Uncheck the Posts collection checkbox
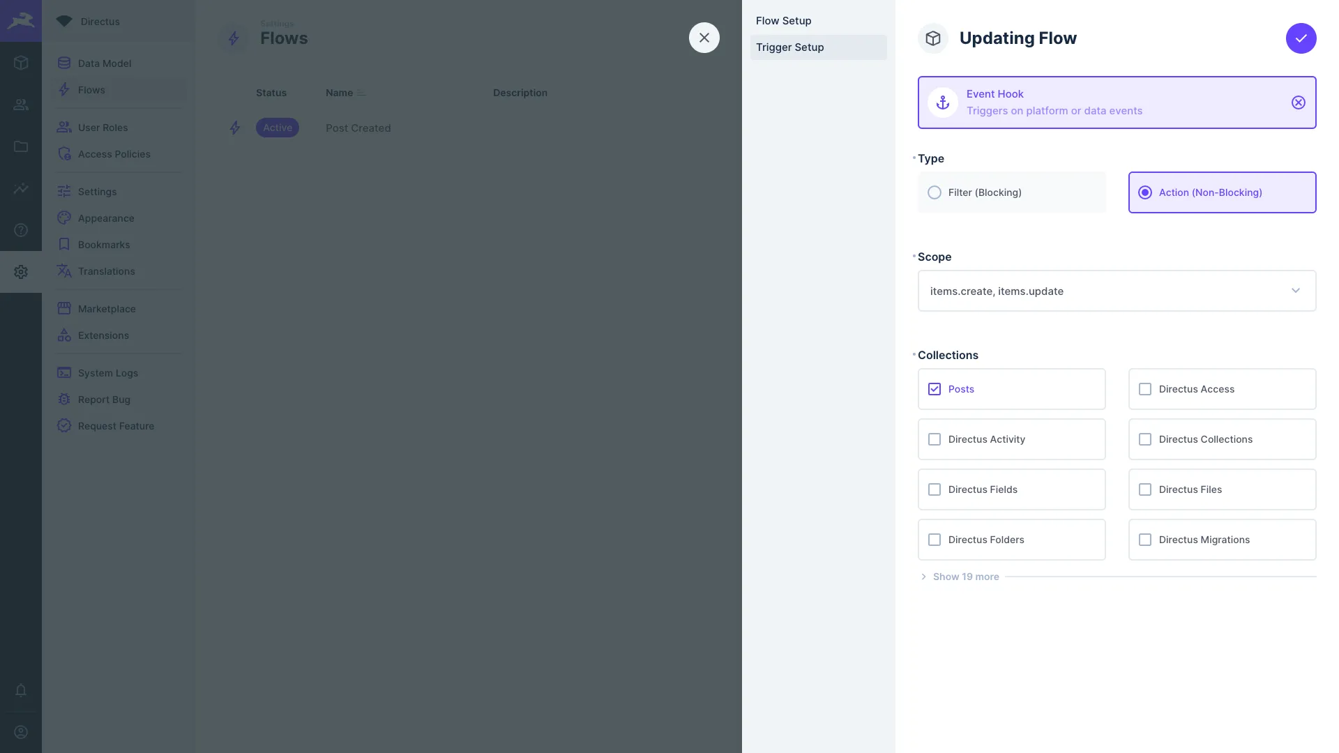This screenshot has height=753, width=1339. point(935,389)
